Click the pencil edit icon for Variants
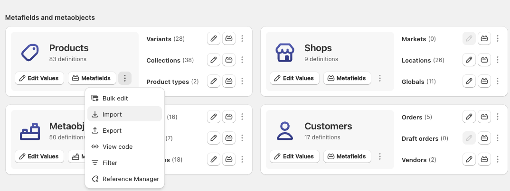510x191 pixels. tap(214, 38)
